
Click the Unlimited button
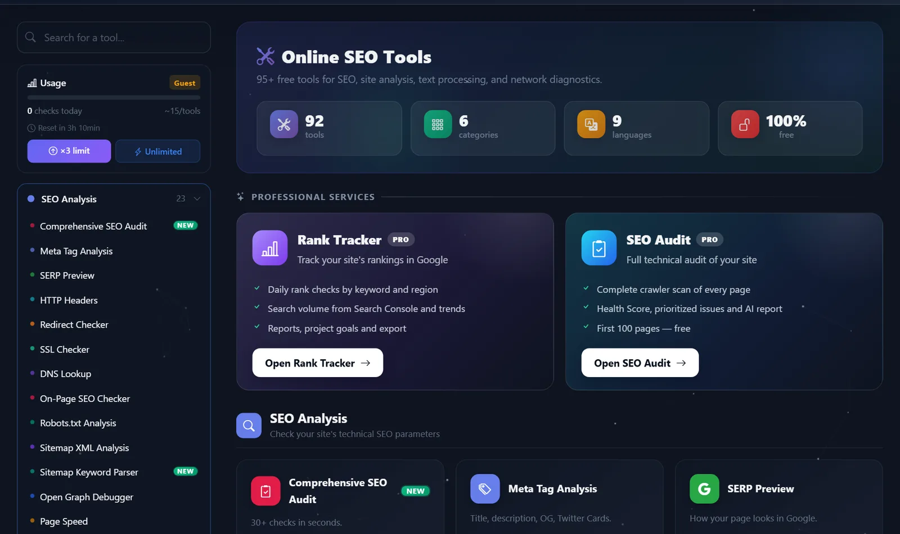tap(157, 151)
